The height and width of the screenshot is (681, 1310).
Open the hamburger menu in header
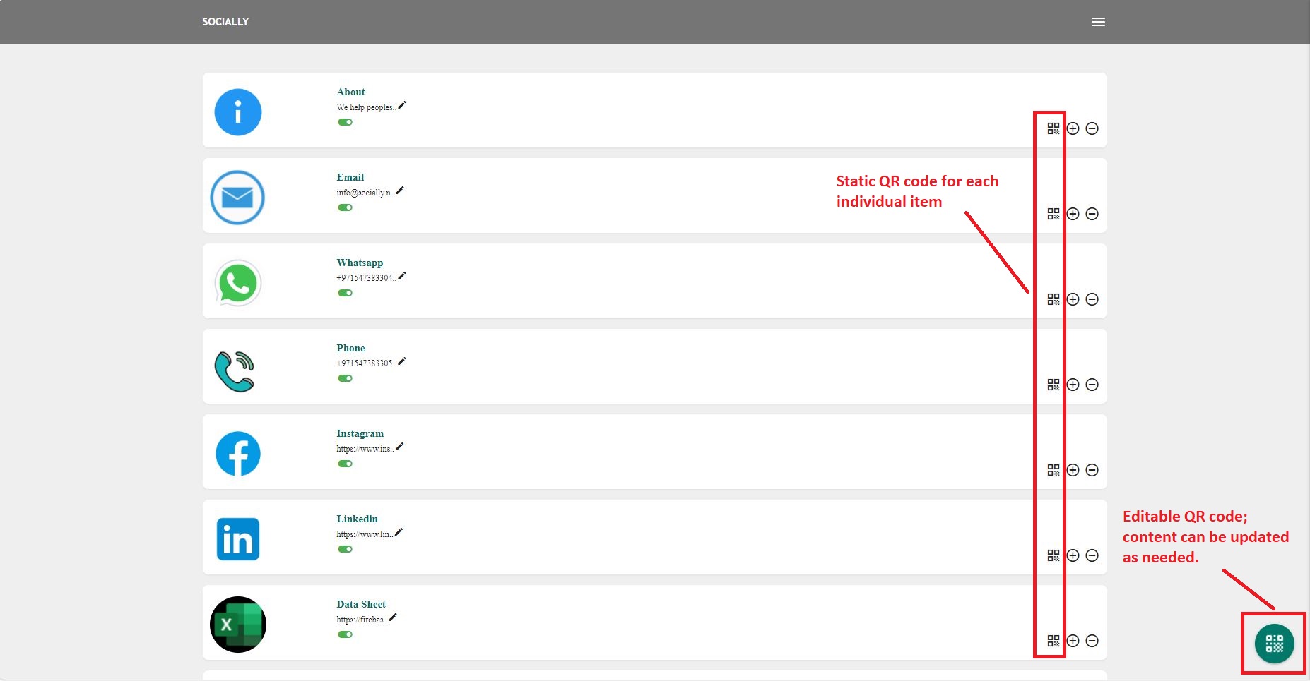(x=1098, y=22)
